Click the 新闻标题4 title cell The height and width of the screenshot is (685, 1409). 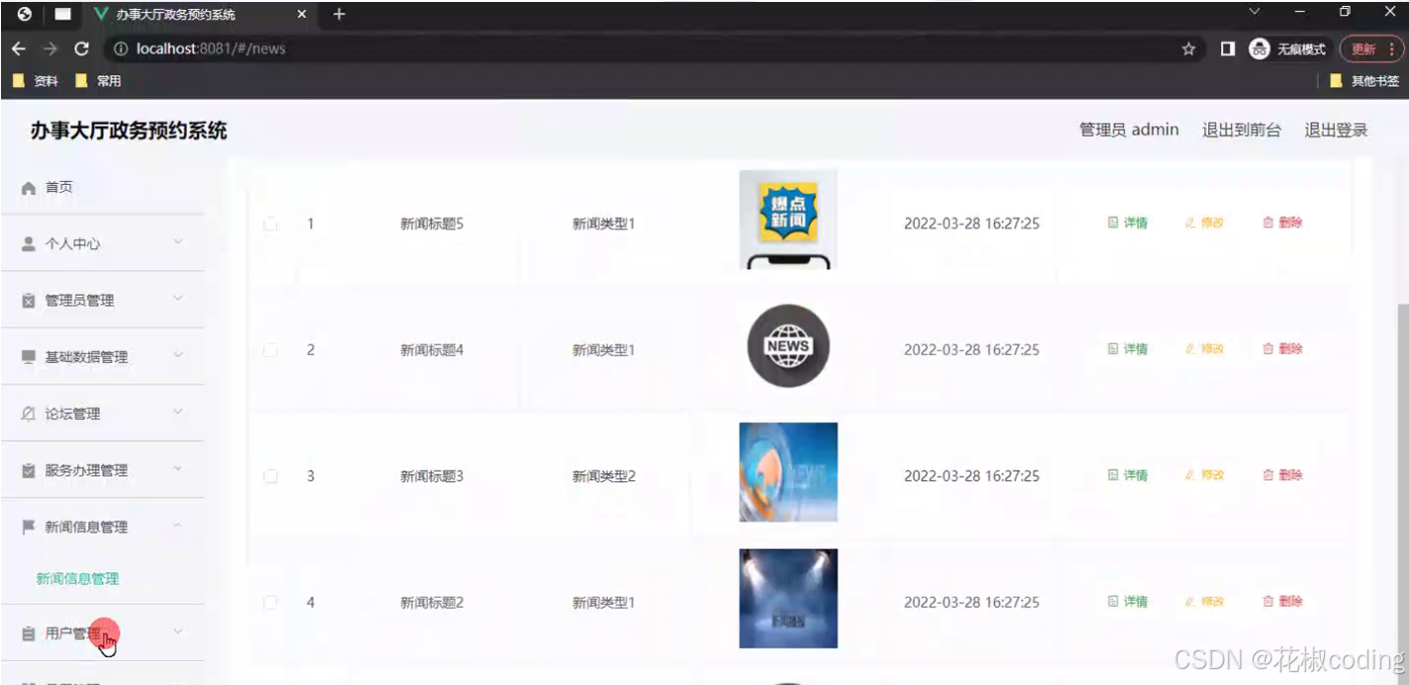click(431, 350)
